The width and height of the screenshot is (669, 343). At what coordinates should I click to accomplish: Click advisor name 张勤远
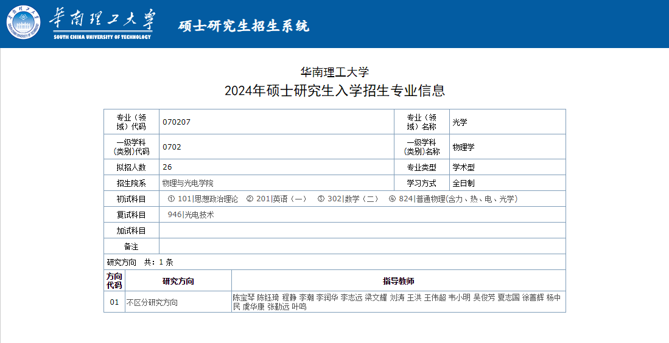[x=278, y=307]
